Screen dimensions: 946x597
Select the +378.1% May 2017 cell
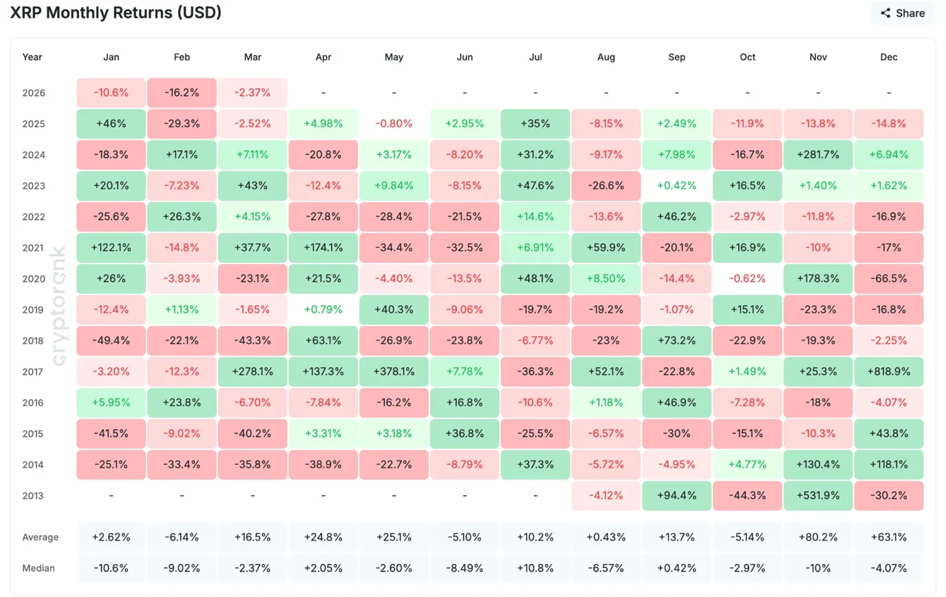[394, 371]
